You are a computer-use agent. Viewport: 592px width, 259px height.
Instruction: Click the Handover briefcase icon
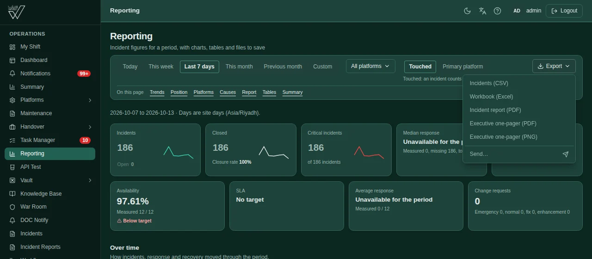(x=12, y=127)
